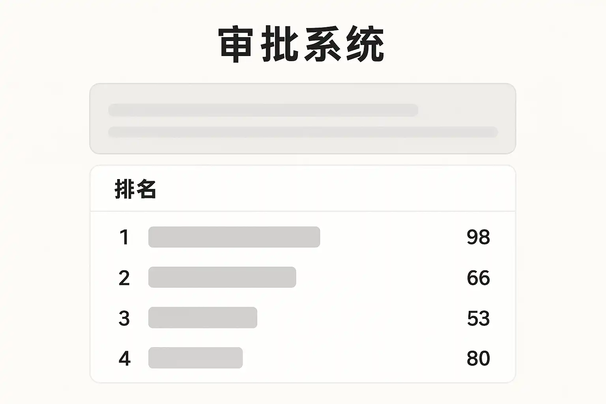The height and width of the screenshot is (404, 606).
Task: Click the gray bar for rank 1
Action: [234, 237]
